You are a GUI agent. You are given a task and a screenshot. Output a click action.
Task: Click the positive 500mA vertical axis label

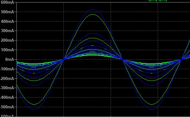[x=7, y=12]
